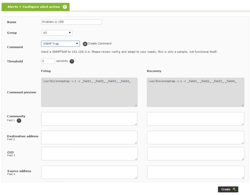Open the Threshold seconds help icon
Viewport: 250px width, 195px height.
pos(72,61)
